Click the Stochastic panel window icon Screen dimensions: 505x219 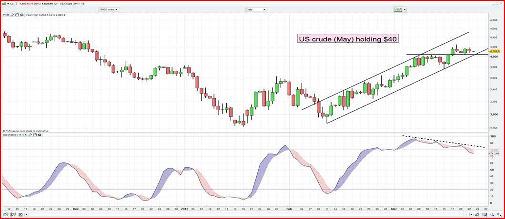click(x=36, y=135)
